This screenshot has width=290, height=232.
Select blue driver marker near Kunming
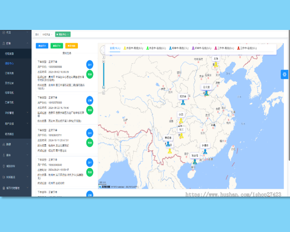pos(168,144)
